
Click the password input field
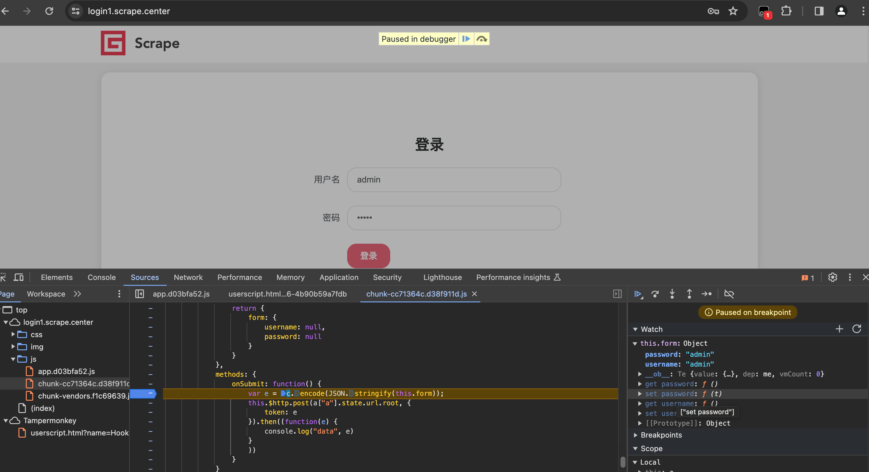[454, 218]
